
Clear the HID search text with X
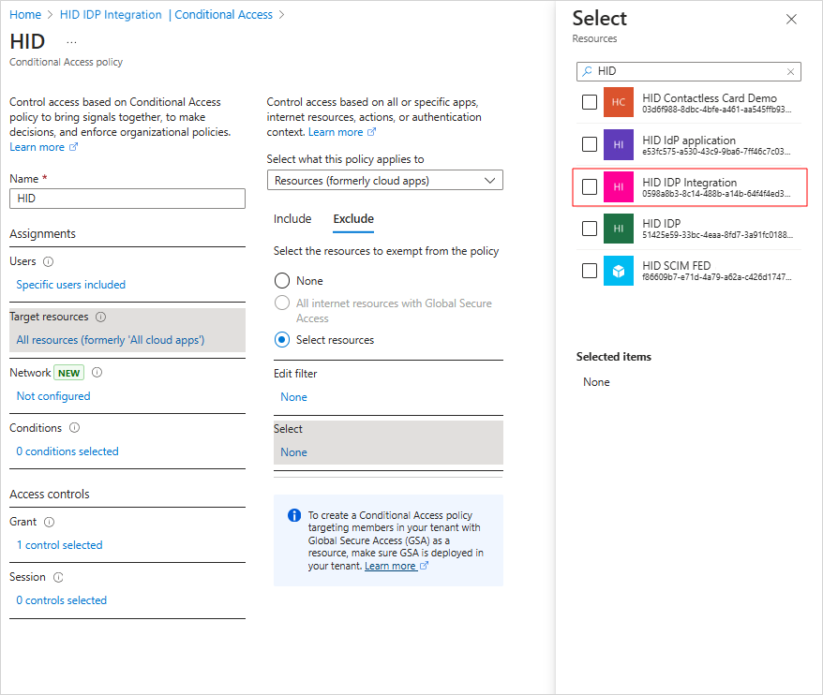[x=790, y=72]
